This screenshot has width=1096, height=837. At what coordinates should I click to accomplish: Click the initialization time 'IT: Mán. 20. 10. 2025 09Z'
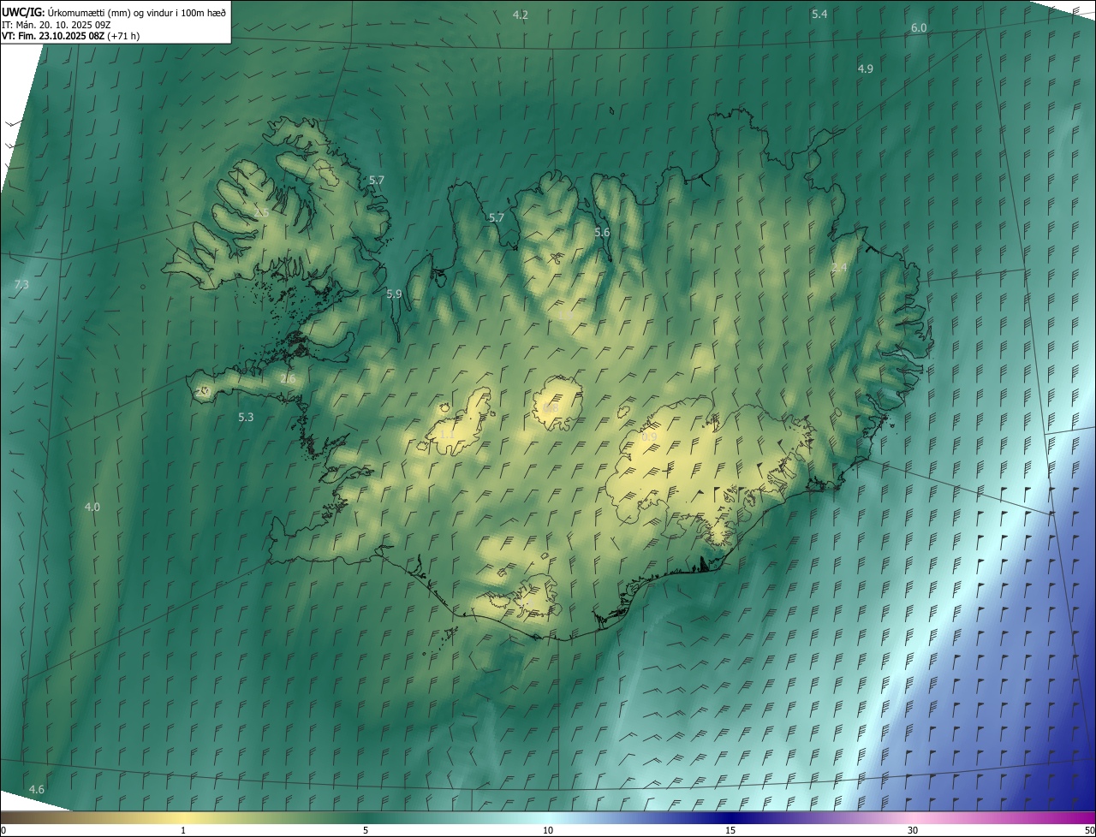point(57,25)
